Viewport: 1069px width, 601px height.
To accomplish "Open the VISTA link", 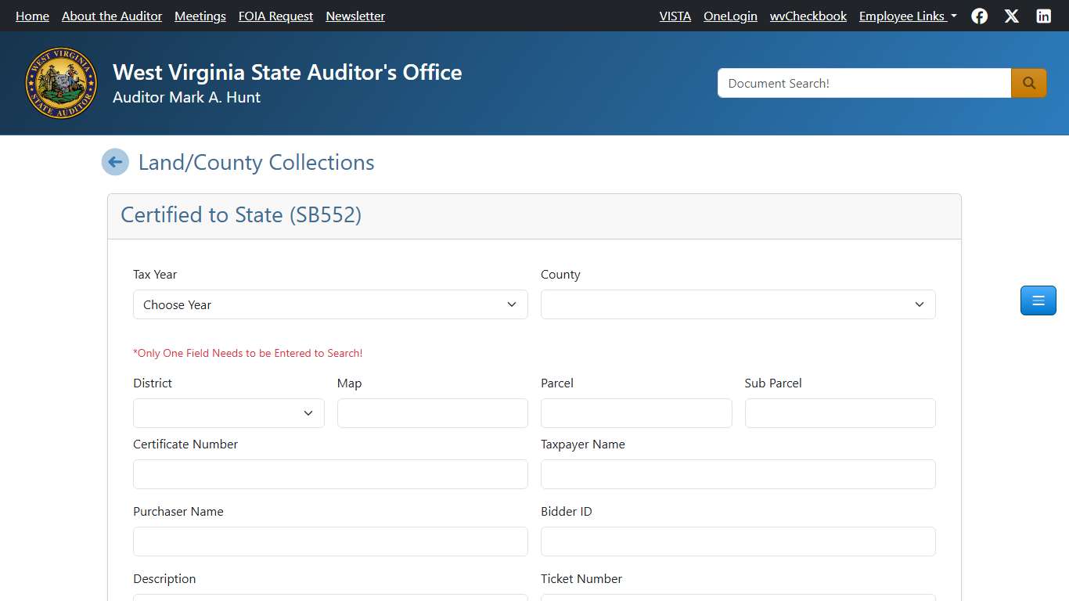I will click(x=675, y=16).
